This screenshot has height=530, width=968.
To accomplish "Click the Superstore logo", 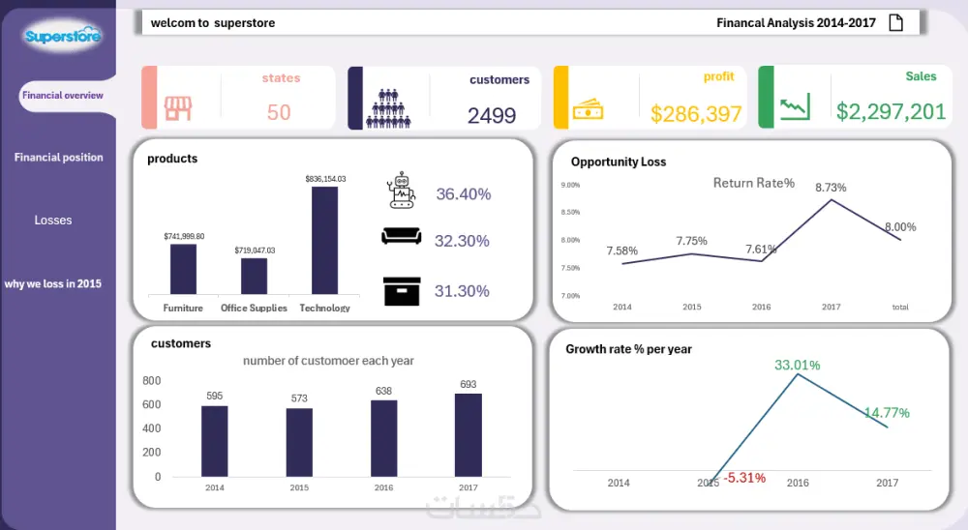I will [x=62, y=36].
